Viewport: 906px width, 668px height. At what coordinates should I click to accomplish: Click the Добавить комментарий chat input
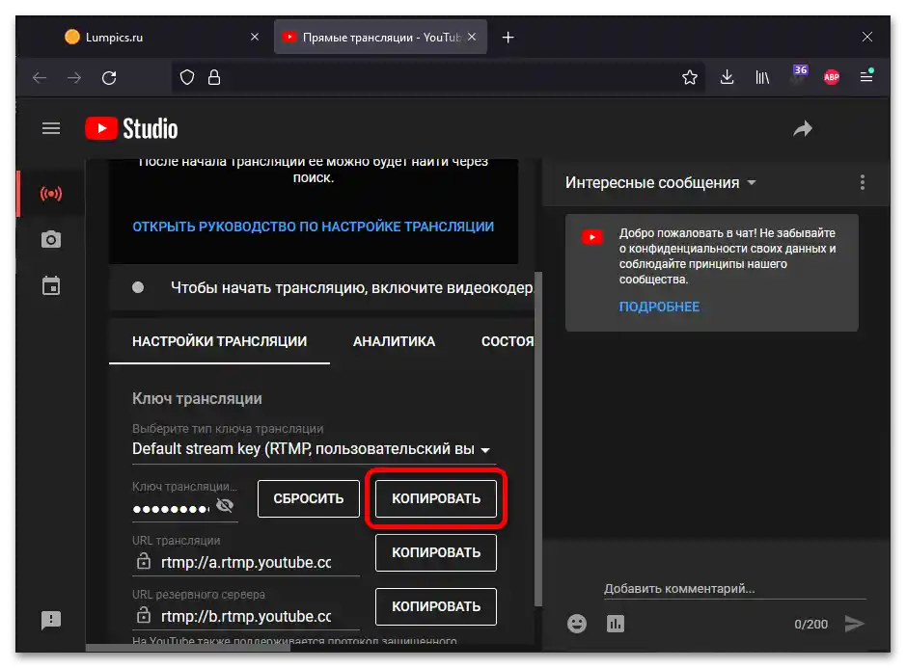coord(735,589)
